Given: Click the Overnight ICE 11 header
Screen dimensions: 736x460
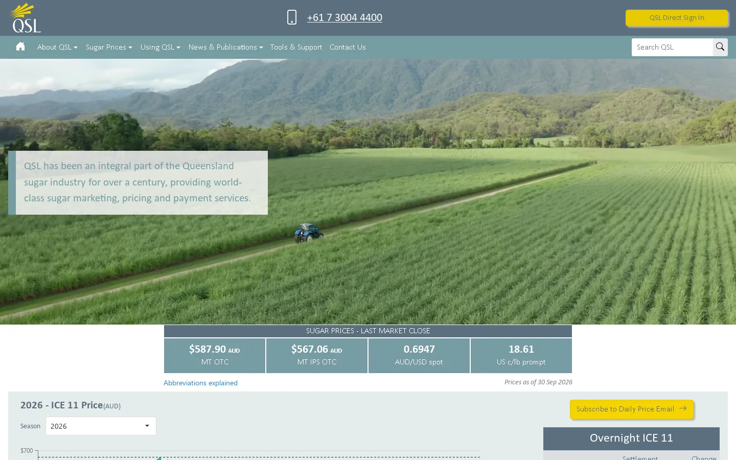Looking at the screenshot, I should (631, 439).
